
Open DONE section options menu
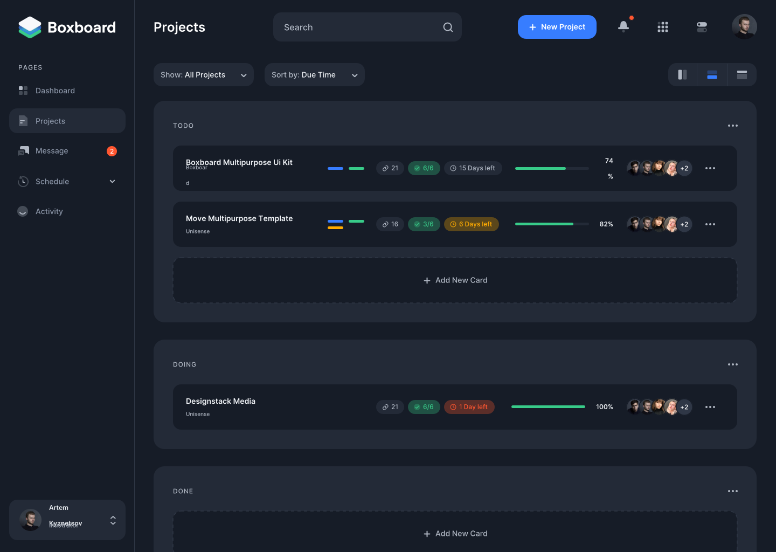[x=733, y=491]
